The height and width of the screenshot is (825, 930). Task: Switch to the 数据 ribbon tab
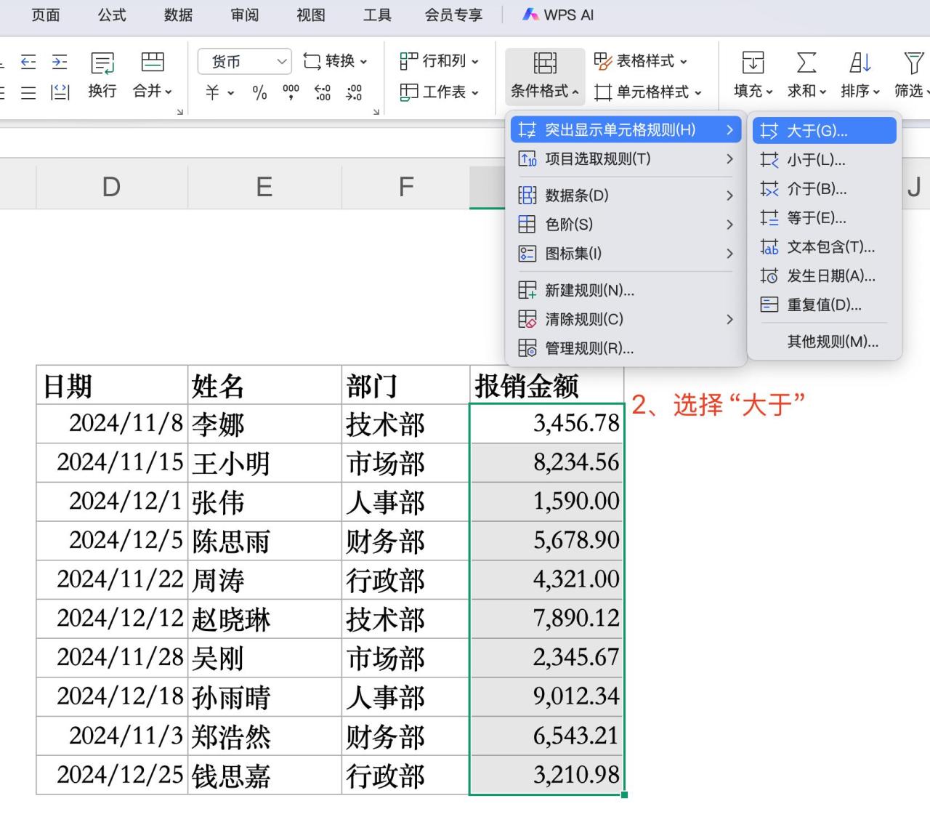178,15
